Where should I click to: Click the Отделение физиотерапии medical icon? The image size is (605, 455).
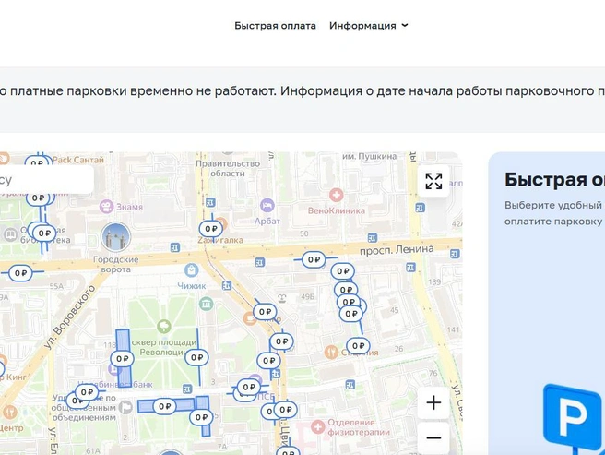point(318,426)
